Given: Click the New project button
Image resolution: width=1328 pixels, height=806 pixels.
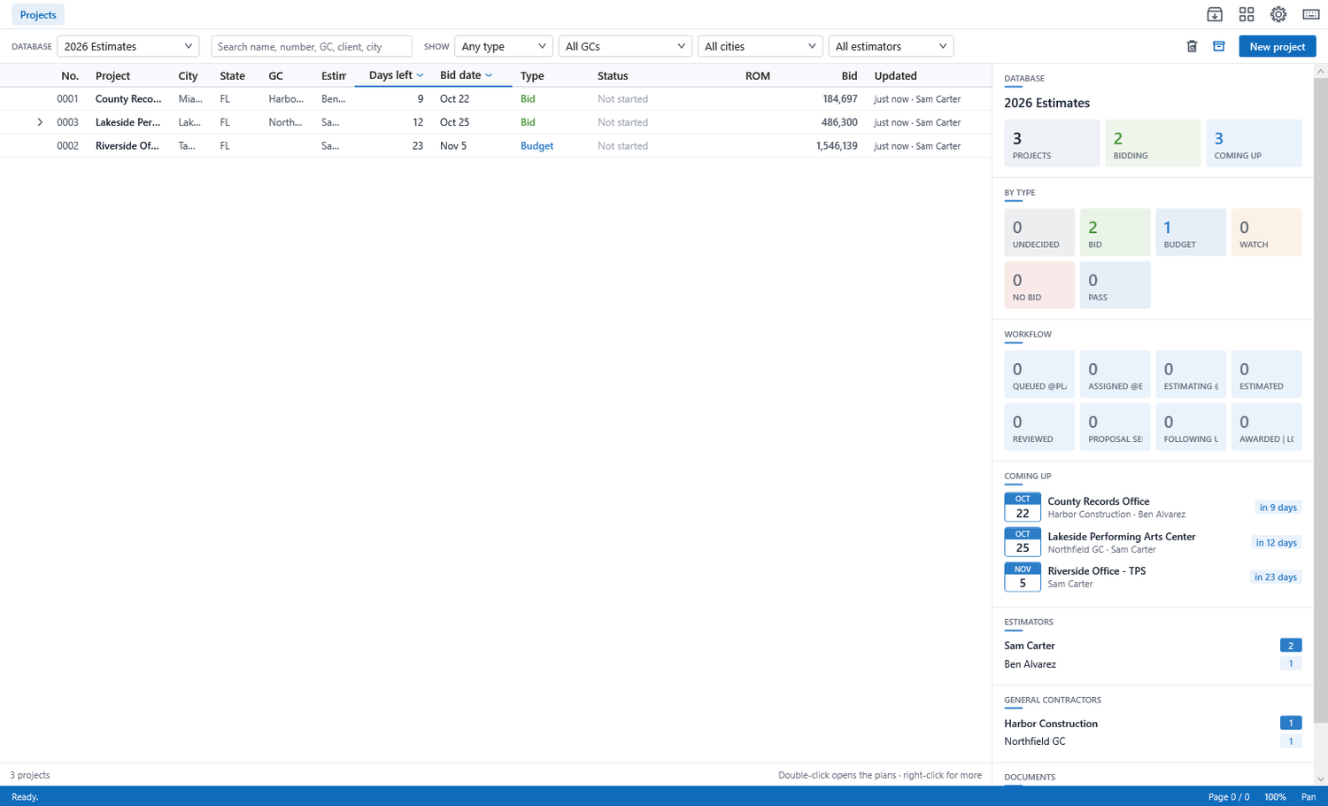Looking at the screenshot, I should click(x=1277, y=46).
